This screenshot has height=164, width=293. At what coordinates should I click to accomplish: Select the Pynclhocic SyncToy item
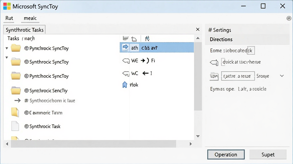47,76
